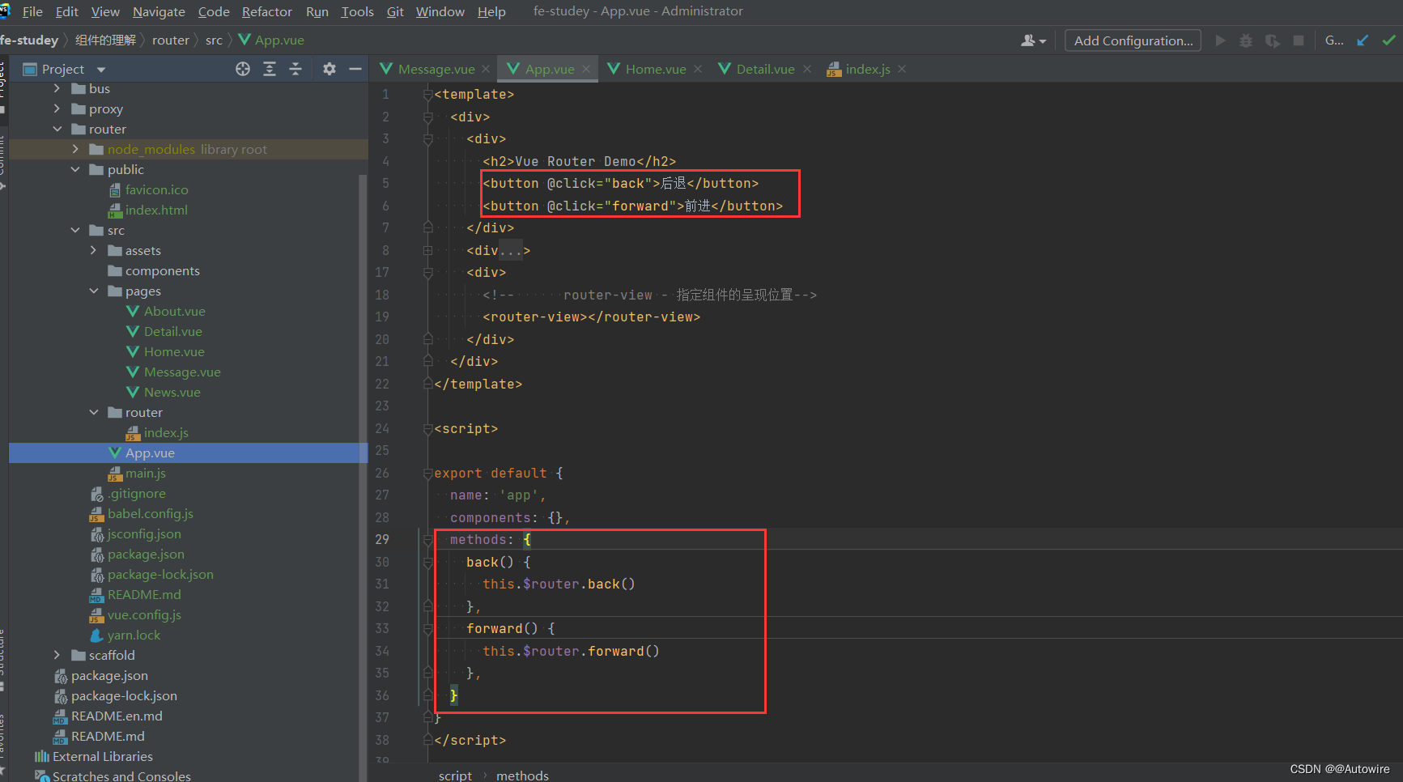The image size is (1403, 782).
Task: Click the src breadcrumb in navigation bar
Action: click(x=214, y=40)
